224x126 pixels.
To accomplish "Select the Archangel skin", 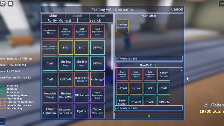I will pyautogui.click(x=97, y=79).
